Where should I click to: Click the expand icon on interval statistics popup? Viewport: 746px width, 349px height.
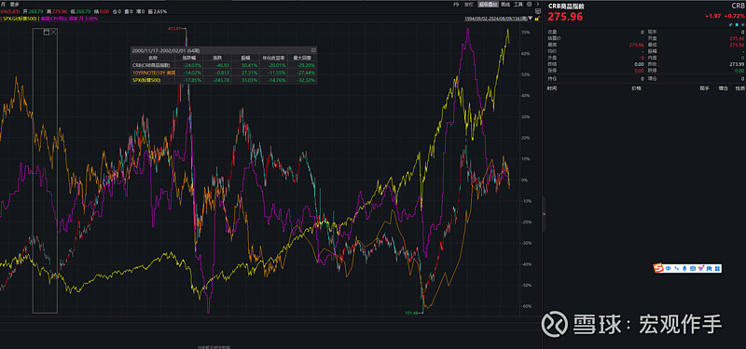pyautogui.click(x=313, y=50)
